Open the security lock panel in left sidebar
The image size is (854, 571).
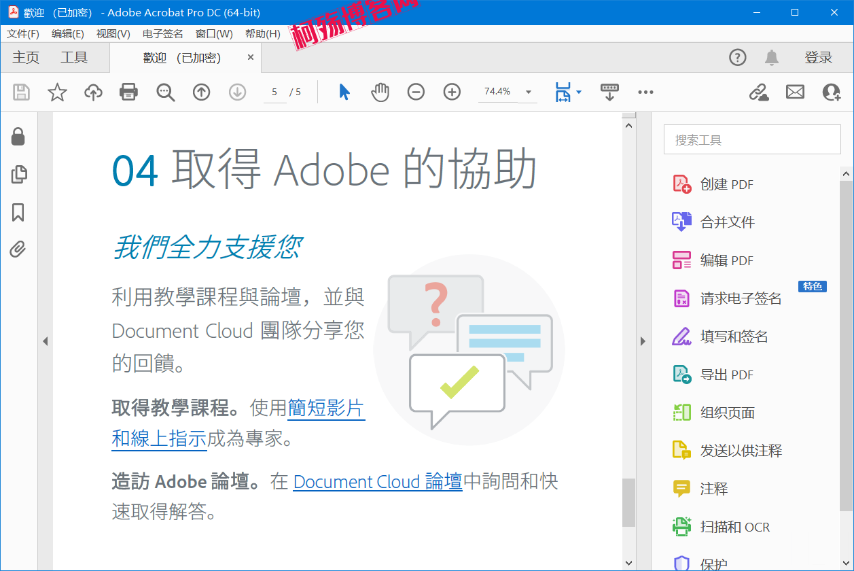tap(18, 137)
